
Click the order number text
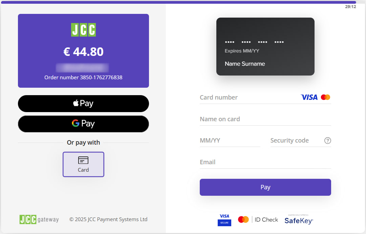coord(83,78)
